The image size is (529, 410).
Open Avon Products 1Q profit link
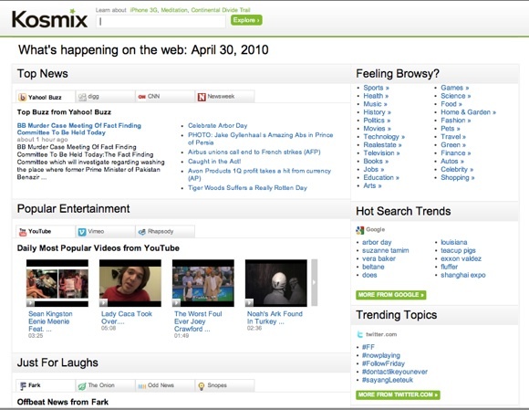[259, 174]
